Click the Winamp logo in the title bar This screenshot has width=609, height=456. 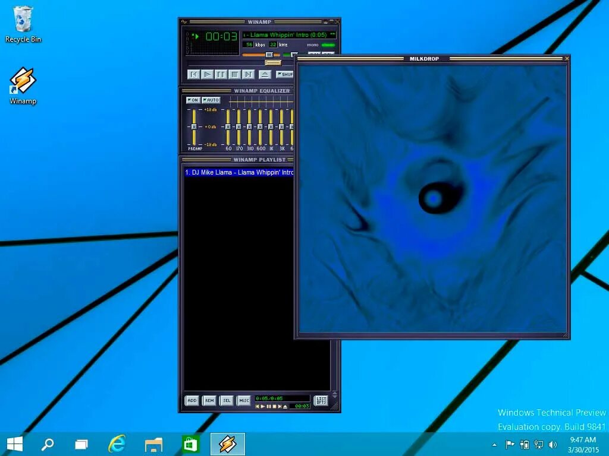click(x=184, y=21)
